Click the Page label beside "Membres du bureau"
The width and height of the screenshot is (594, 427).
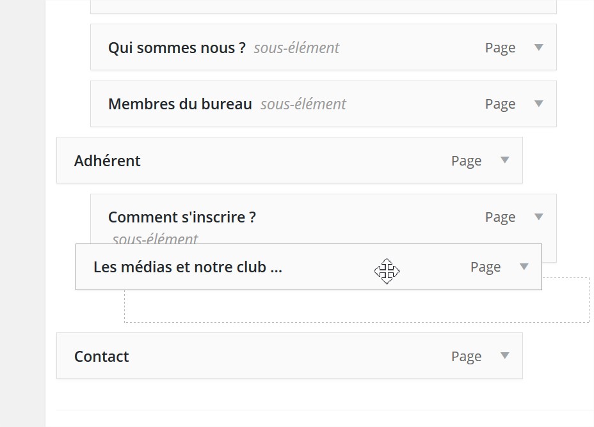[x=500, y=104]
